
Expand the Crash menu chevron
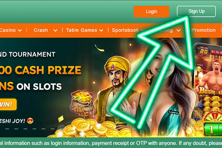[55, 30]
